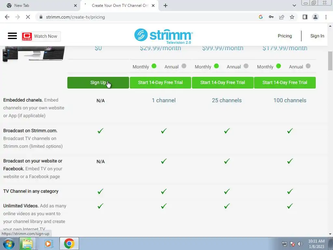Open the hamburger menu icon
333x250 pixels.
12,36
